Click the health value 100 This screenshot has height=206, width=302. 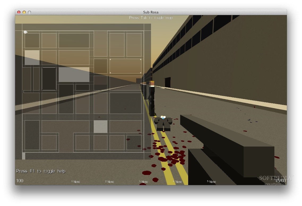coord(20,181)
